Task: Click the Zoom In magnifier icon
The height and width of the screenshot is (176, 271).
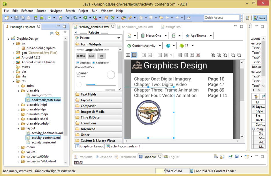Action: click(239, 55)
